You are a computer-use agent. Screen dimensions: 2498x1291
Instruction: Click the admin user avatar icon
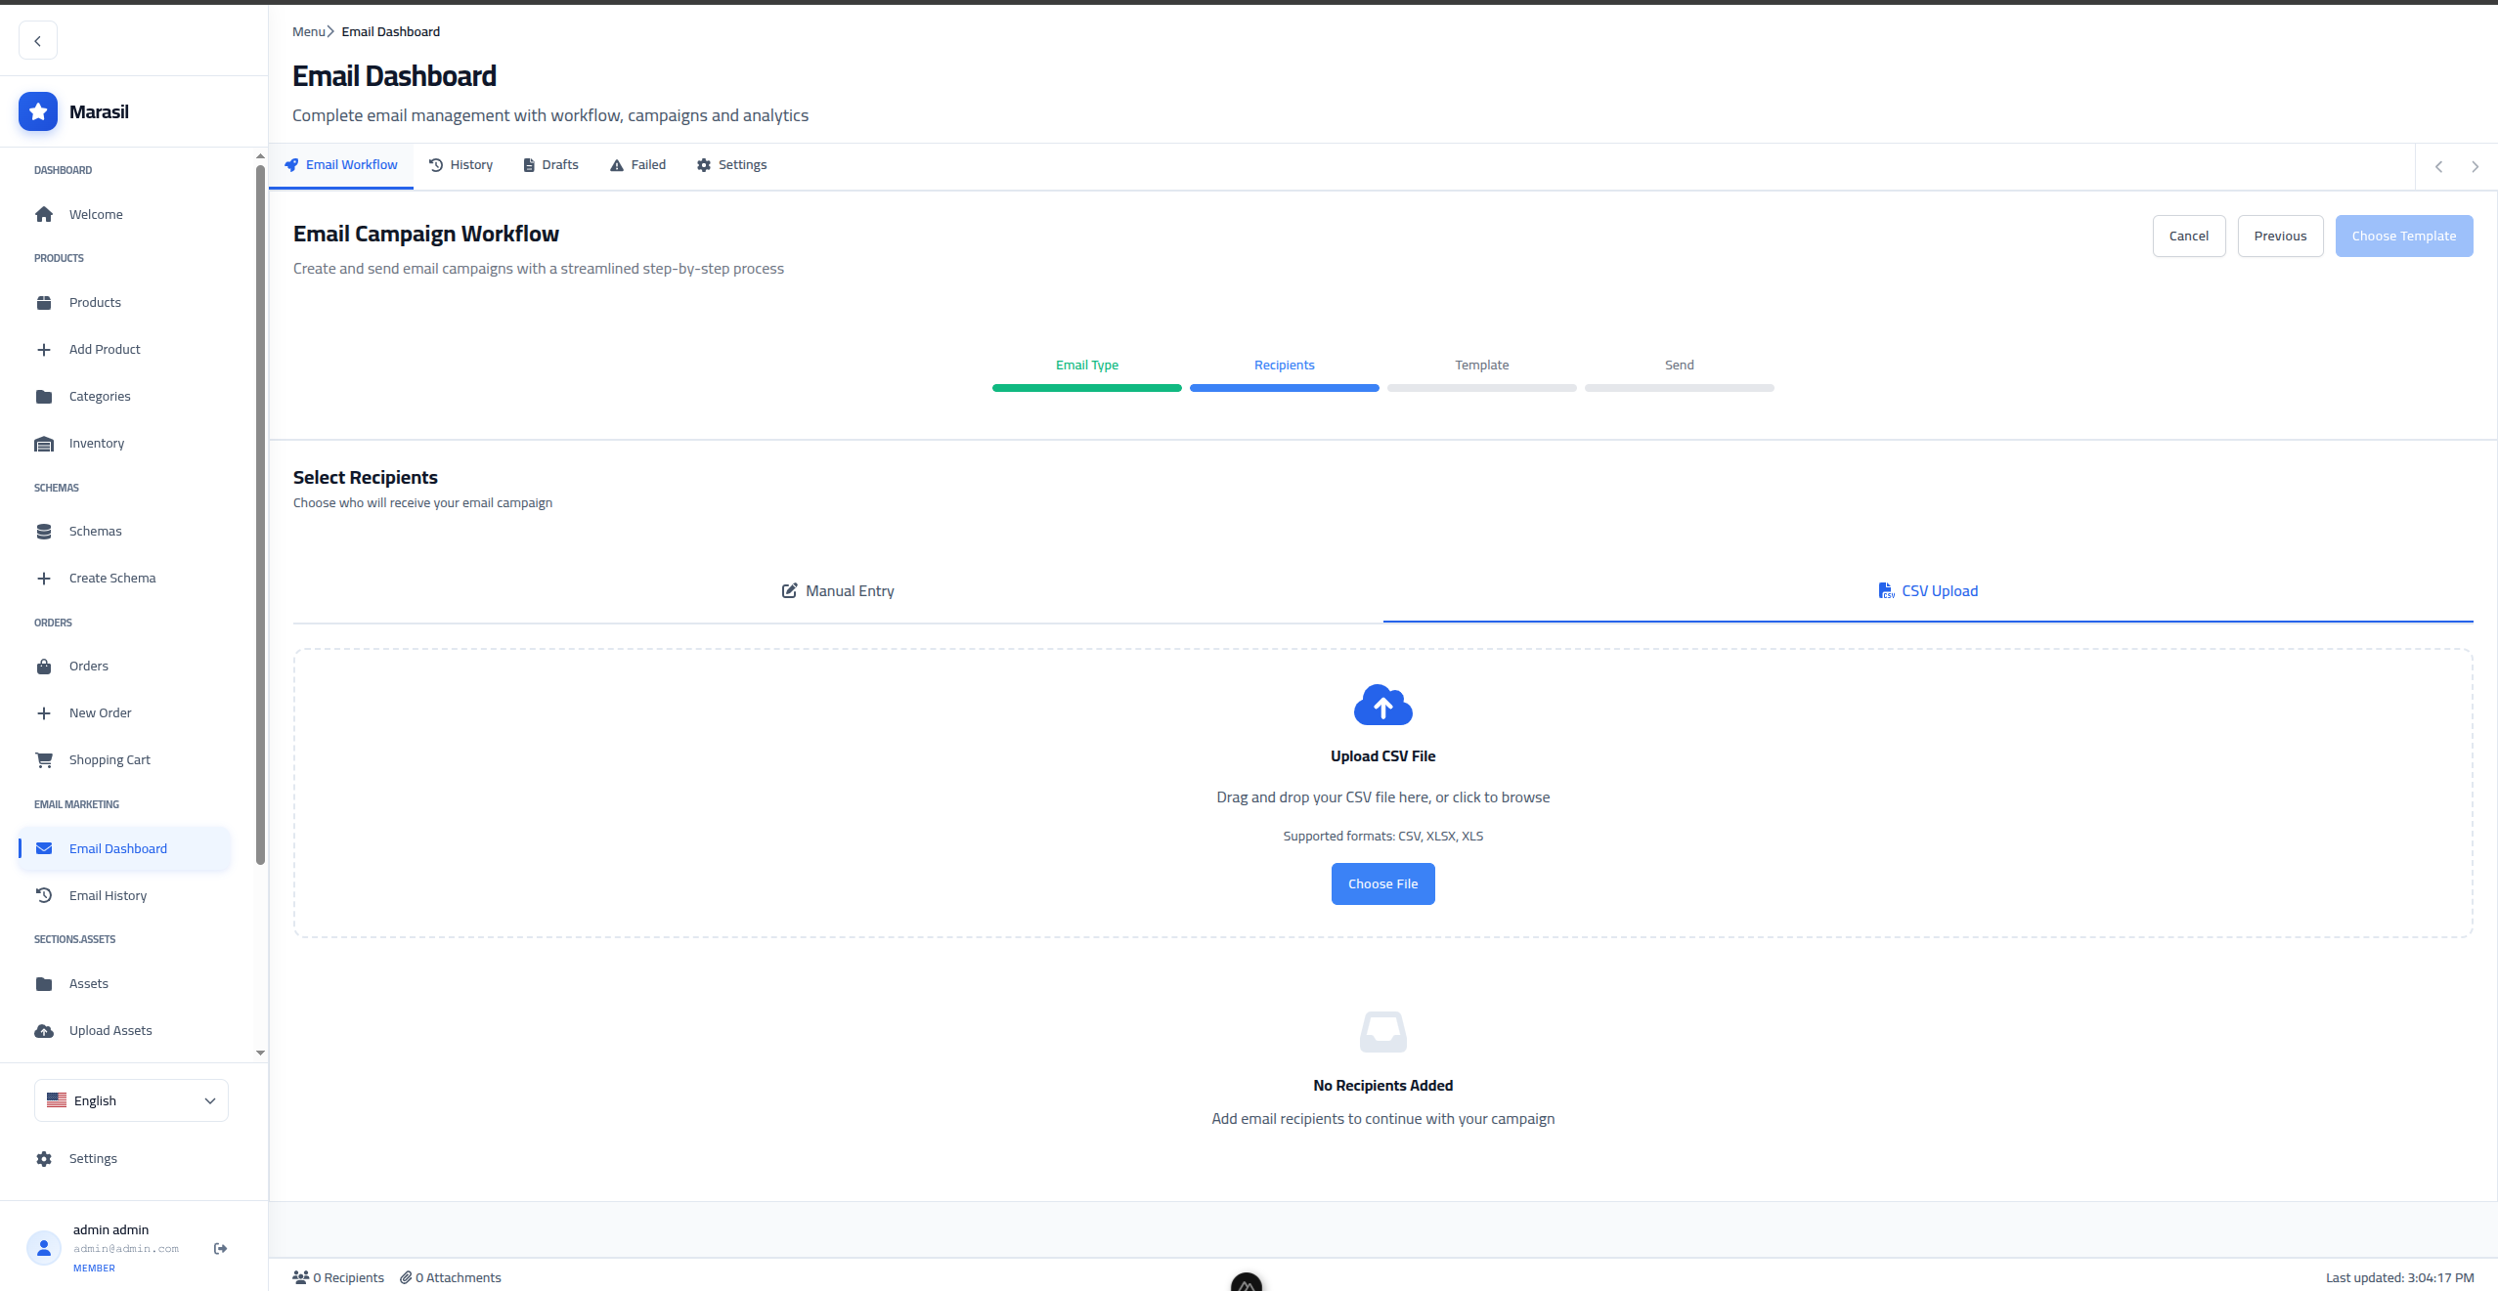[x=44, y=1248]
